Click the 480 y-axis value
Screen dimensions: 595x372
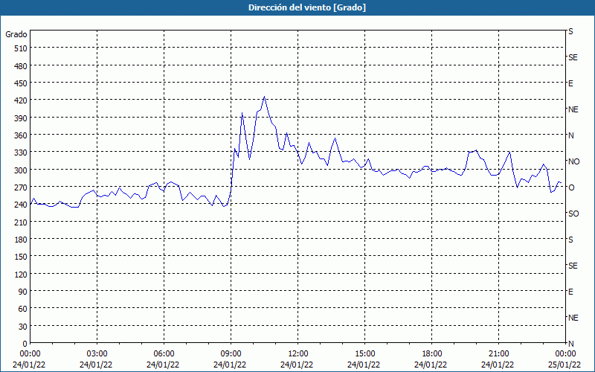point(21,66)
